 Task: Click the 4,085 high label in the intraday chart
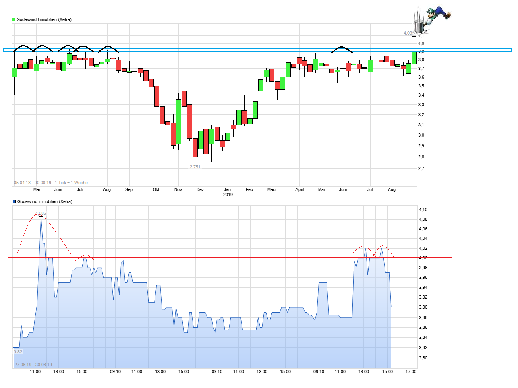click(x=41, y=213)
